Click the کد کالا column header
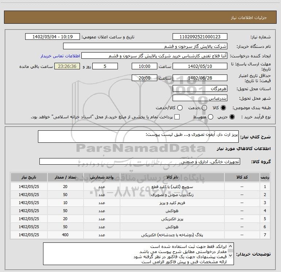 [x=242, y=177]
